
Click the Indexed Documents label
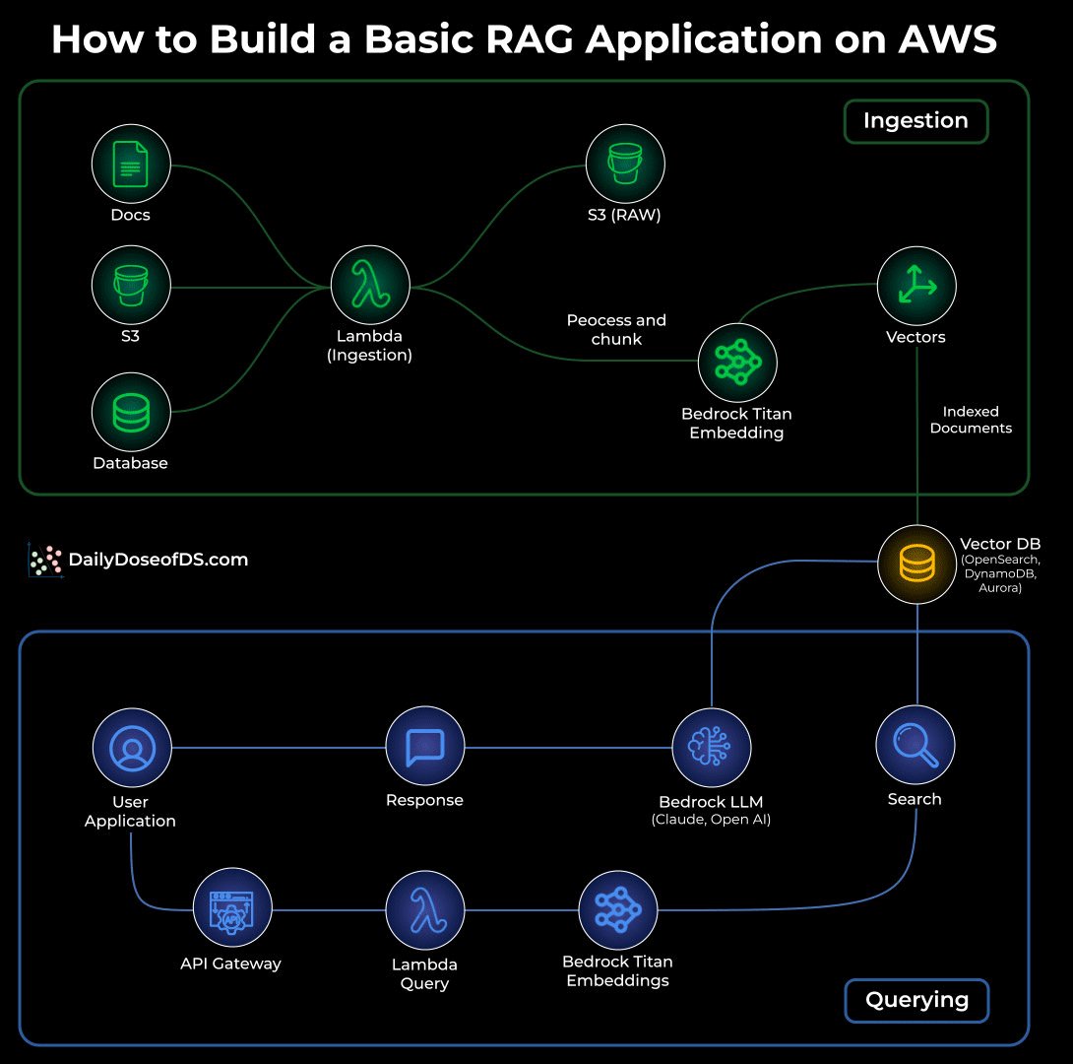tap(971, 420)
